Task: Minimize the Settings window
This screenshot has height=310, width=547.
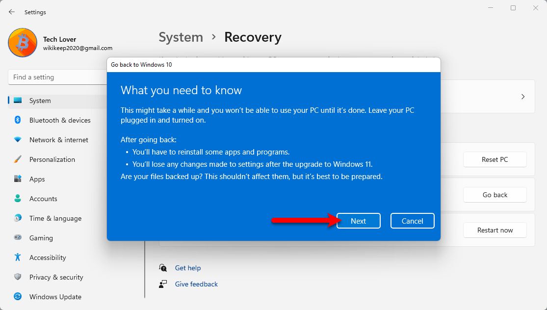Action: [491, 8]
